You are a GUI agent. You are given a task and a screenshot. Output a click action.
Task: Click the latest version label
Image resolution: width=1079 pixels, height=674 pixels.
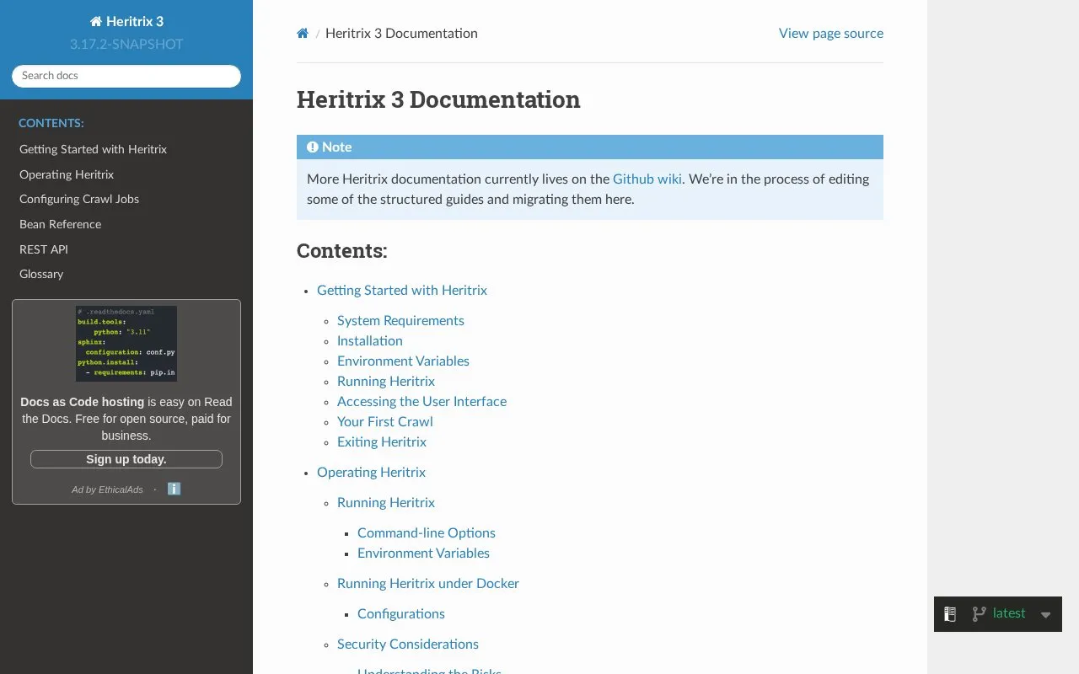(x=1009, y=613)
